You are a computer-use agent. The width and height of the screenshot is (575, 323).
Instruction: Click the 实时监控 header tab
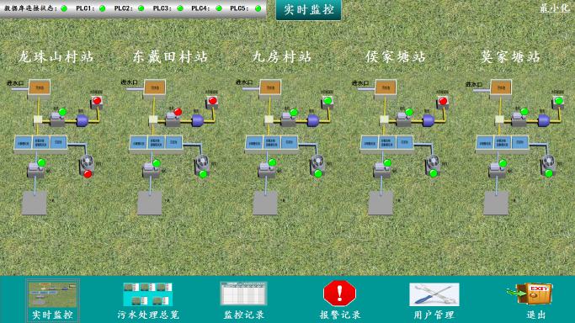309,9
